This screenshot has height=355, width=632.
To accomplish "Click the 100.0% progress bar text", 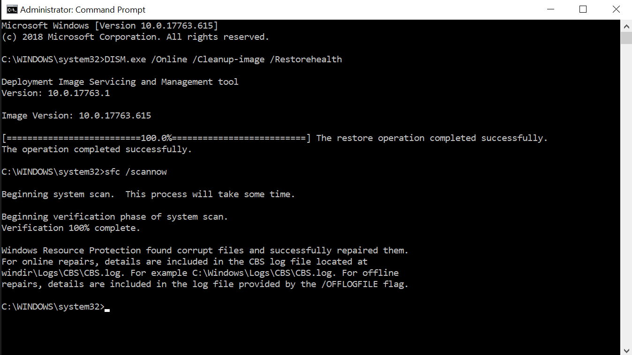I will 156,138.
